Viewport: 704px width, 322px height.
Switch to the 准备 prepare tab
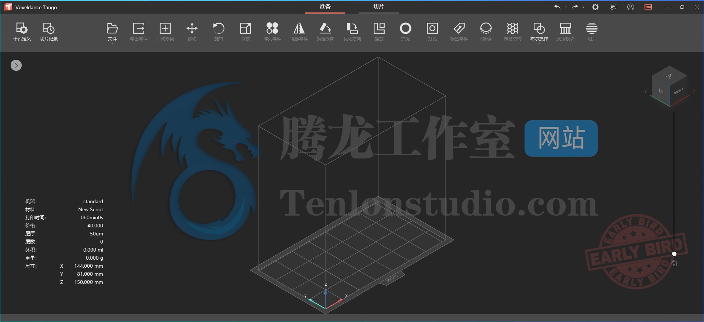(x=325, y=7)
